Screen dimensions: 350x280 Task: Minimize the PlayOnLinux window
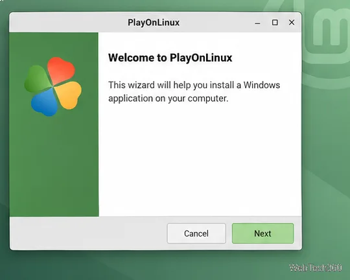click(257, 23)
